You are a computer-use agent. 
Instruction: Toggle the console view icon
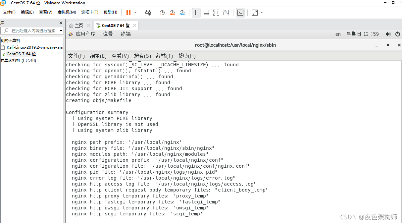pos(240,13)
